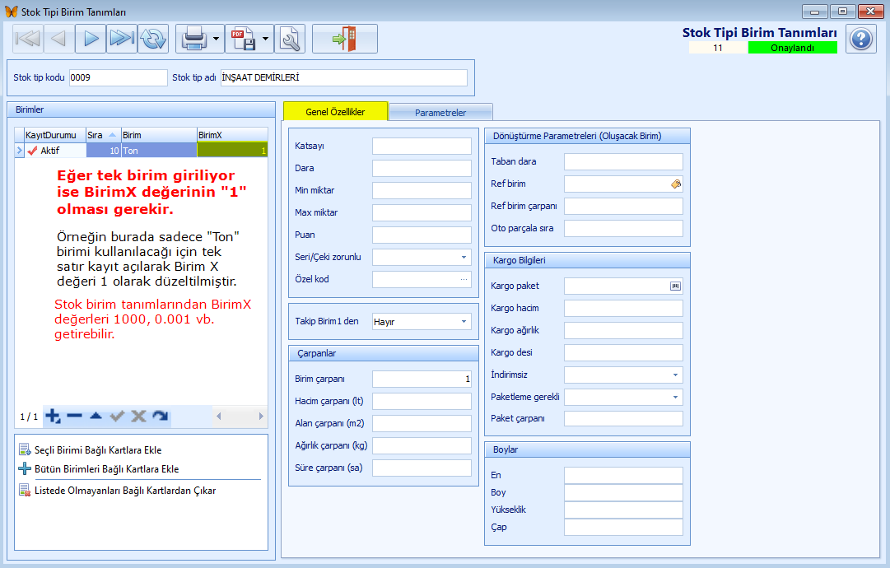890x568 pixels.
Task: Click the Yükseklik input field
Action: [623, 510]
